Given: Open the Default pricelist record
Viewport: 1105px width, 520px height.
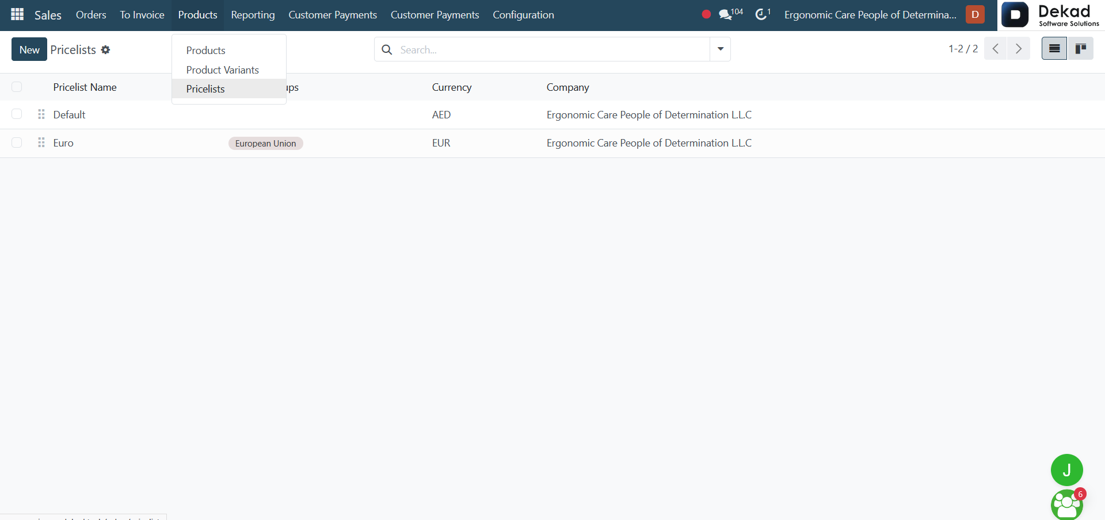Looking at the screenshot, I should point(69,115).
